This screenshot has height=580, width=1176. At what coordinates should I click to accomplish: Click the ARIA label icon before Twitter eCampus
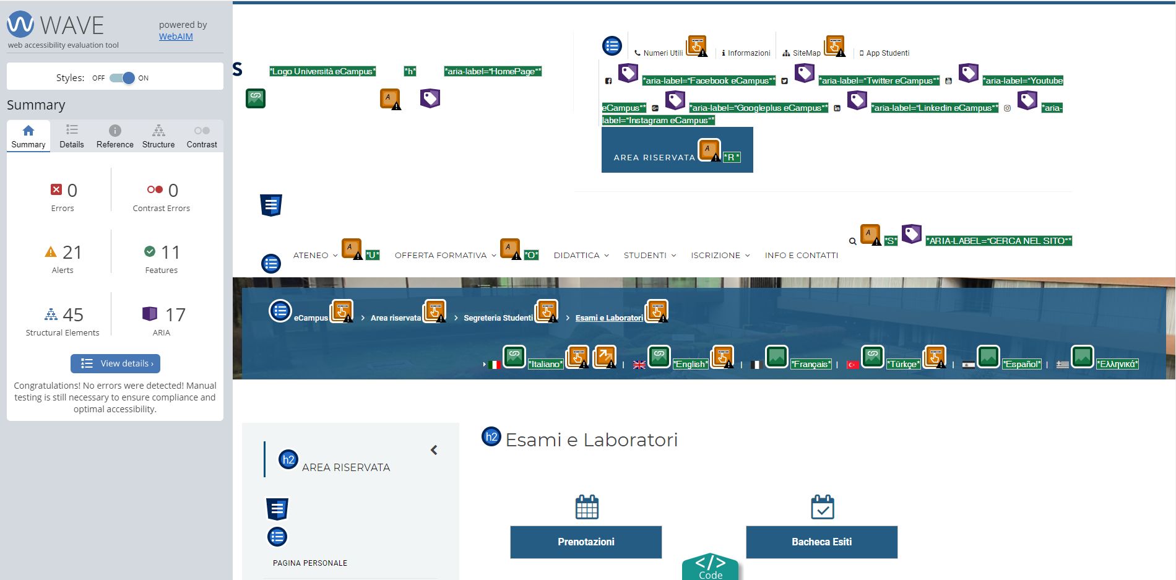click(x=804, y=73)
